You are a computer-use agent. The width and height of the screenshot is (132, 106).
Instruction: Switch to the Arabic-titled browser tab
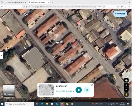point(16,2)
